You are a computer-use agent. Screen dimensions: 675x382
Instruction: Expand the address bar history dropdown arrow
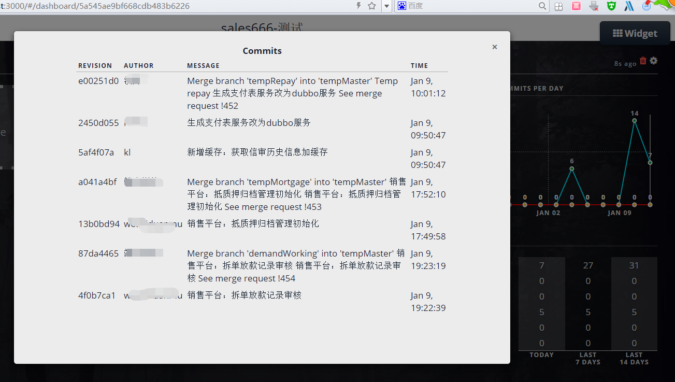tap(386, 6)
